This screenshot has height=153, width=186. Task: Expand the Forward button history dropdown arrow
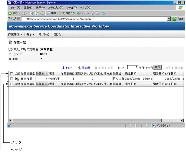click(x=27, y=13)
